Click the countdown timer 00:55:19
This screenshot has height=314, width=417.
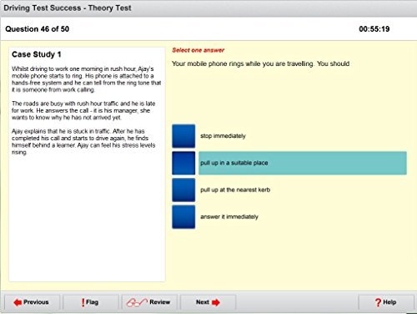(374, 29)
